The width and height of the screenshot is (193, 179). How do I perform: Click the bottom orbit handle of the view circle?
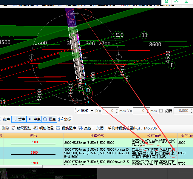[x=75, y=101]
